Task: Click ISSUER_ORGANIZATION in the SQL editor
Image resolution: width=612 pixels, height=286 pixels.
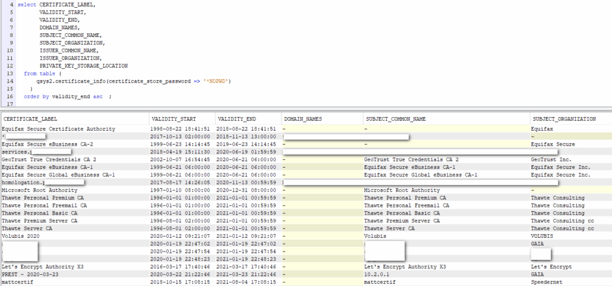Action: point(71,58)
